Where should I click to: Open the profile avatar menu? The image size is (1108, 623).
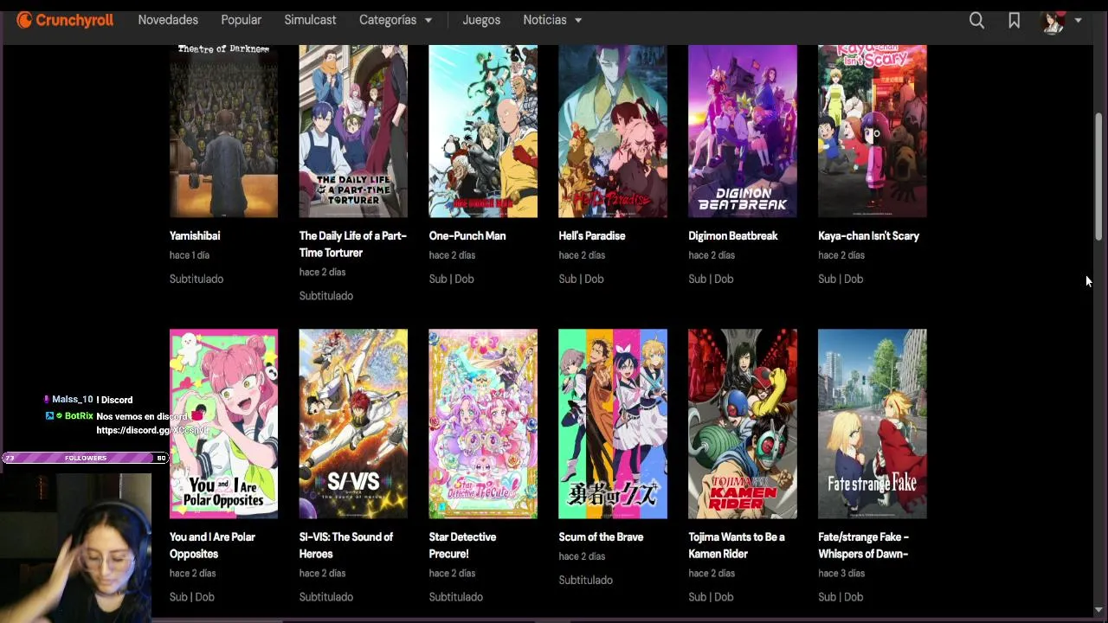pos(1053,21)
